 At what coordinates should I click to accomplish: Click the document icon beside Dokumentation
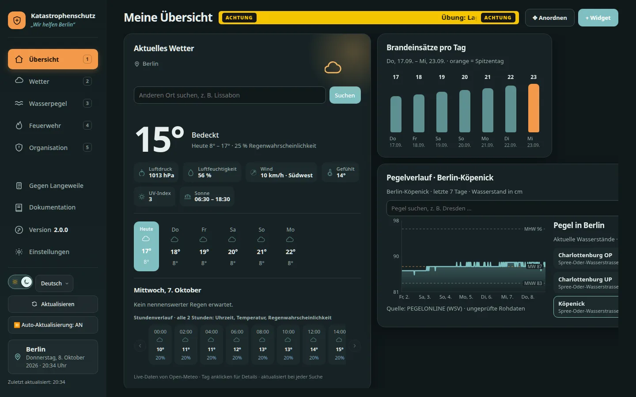(x=19, y=207)
